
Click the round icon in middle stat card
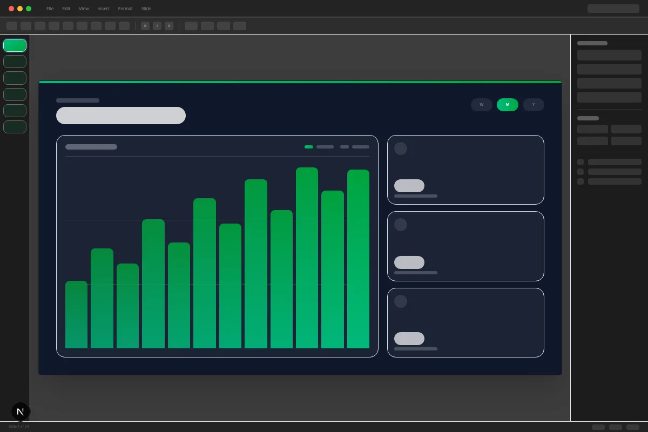[x=401, y=225]
